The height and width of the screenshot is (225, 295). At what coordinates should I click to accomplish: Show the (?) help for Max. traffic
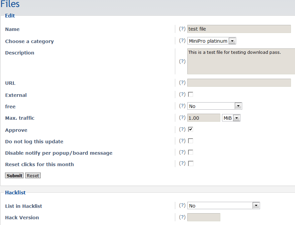[x=182, y=118]
